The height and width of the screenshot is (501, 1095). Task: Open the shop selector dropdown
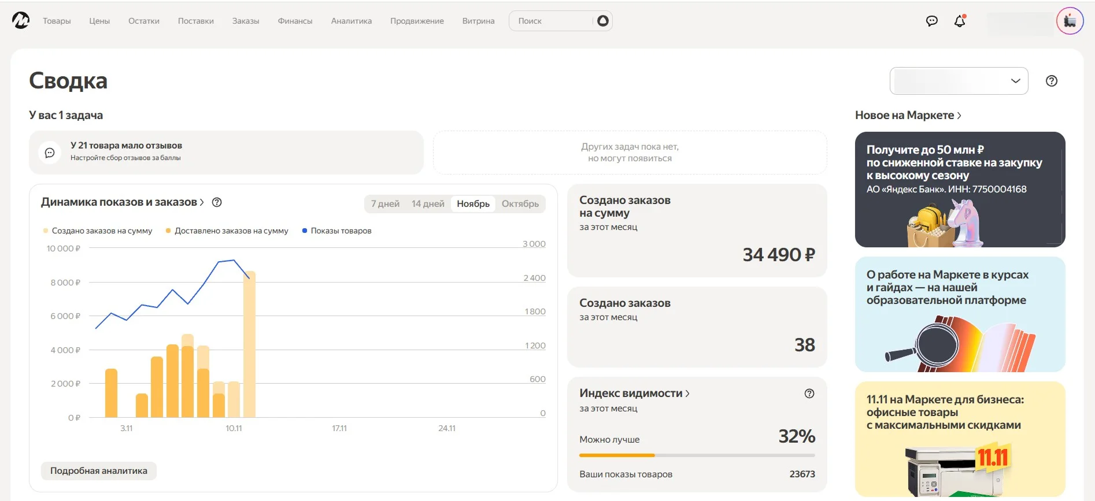pyautogui.click(x=959, y=81)
